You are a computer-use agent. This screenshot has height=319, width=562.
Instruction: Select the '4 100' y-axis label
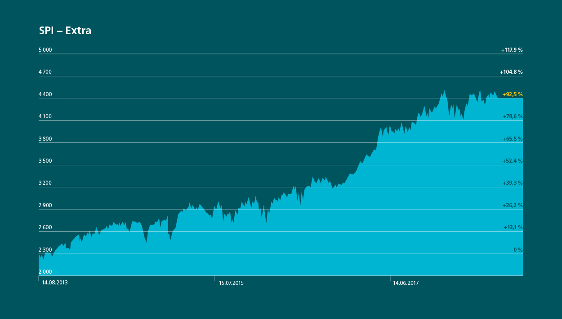point(45,116)
